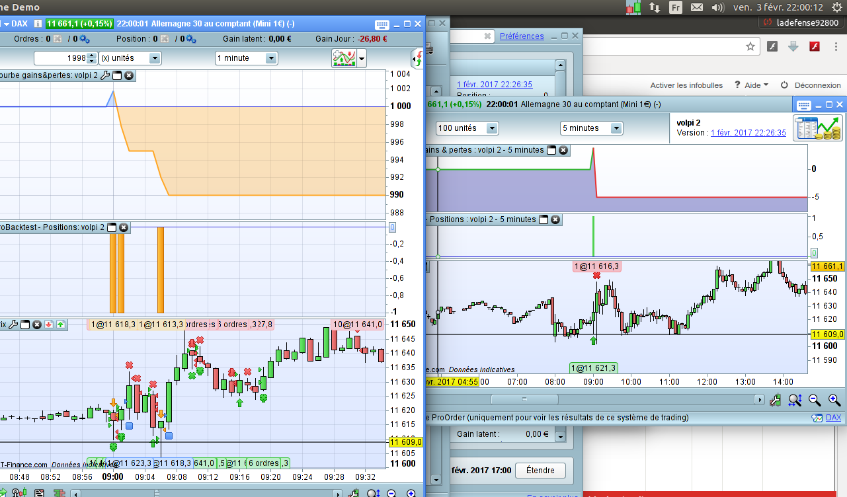This screenshot has height=497, width=847.
Task: Open the detailed report icon with coins
Action: coord(818,127)
